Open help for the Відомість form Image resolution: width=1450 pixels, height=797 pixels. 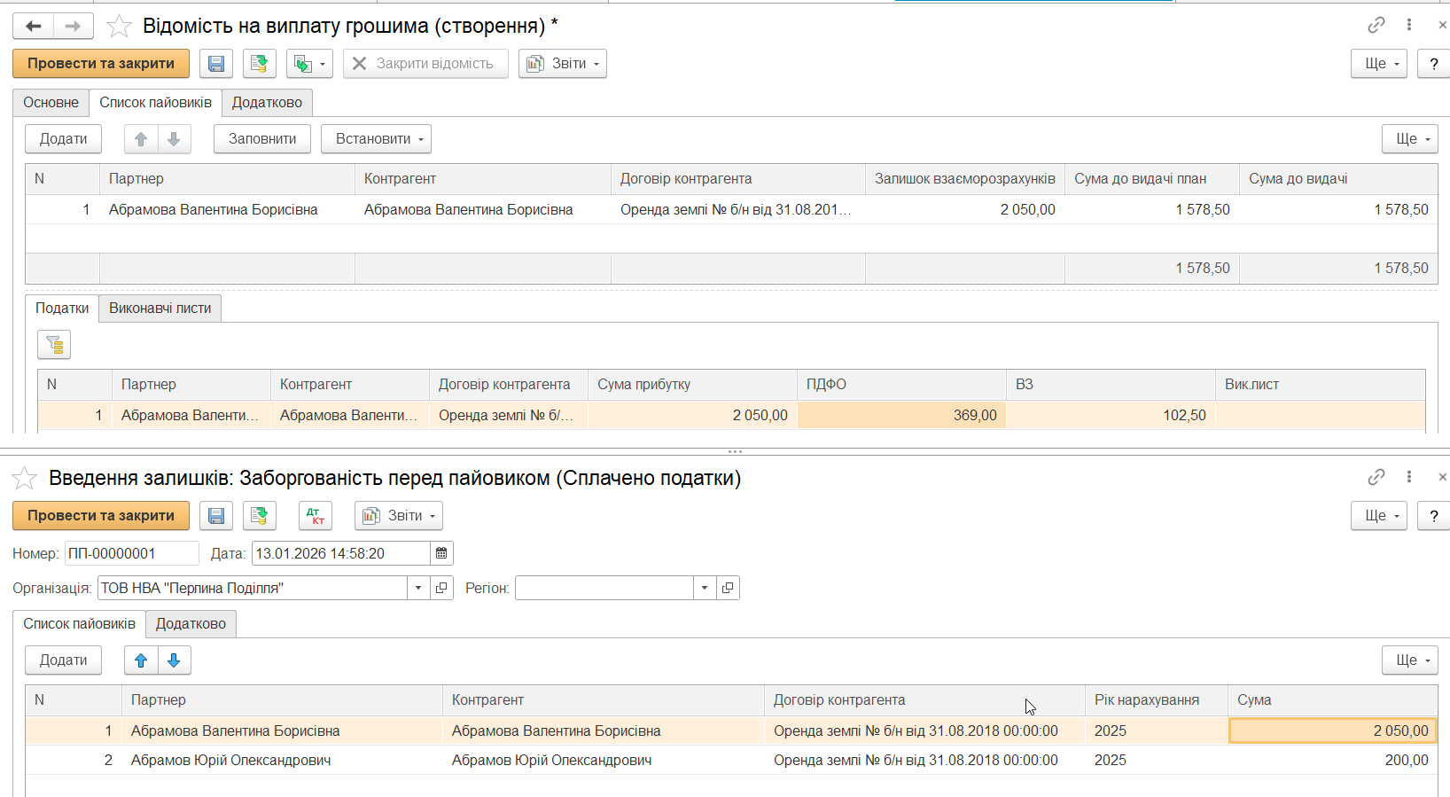(x=1434, y=64)
